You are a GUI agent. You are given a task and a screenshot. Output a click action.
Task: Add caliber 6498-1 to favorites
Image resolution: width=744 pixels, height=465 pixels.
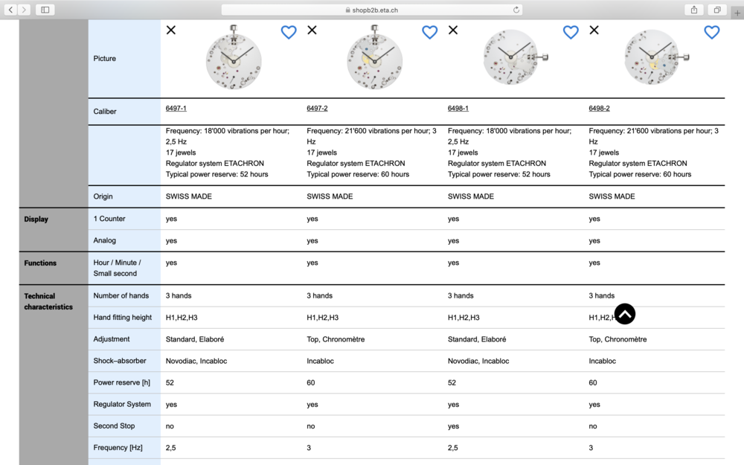coord(571,32)
